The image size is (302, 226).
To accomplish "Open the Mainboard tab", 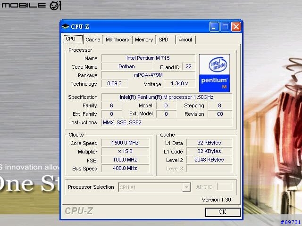I will pos(117,40).
